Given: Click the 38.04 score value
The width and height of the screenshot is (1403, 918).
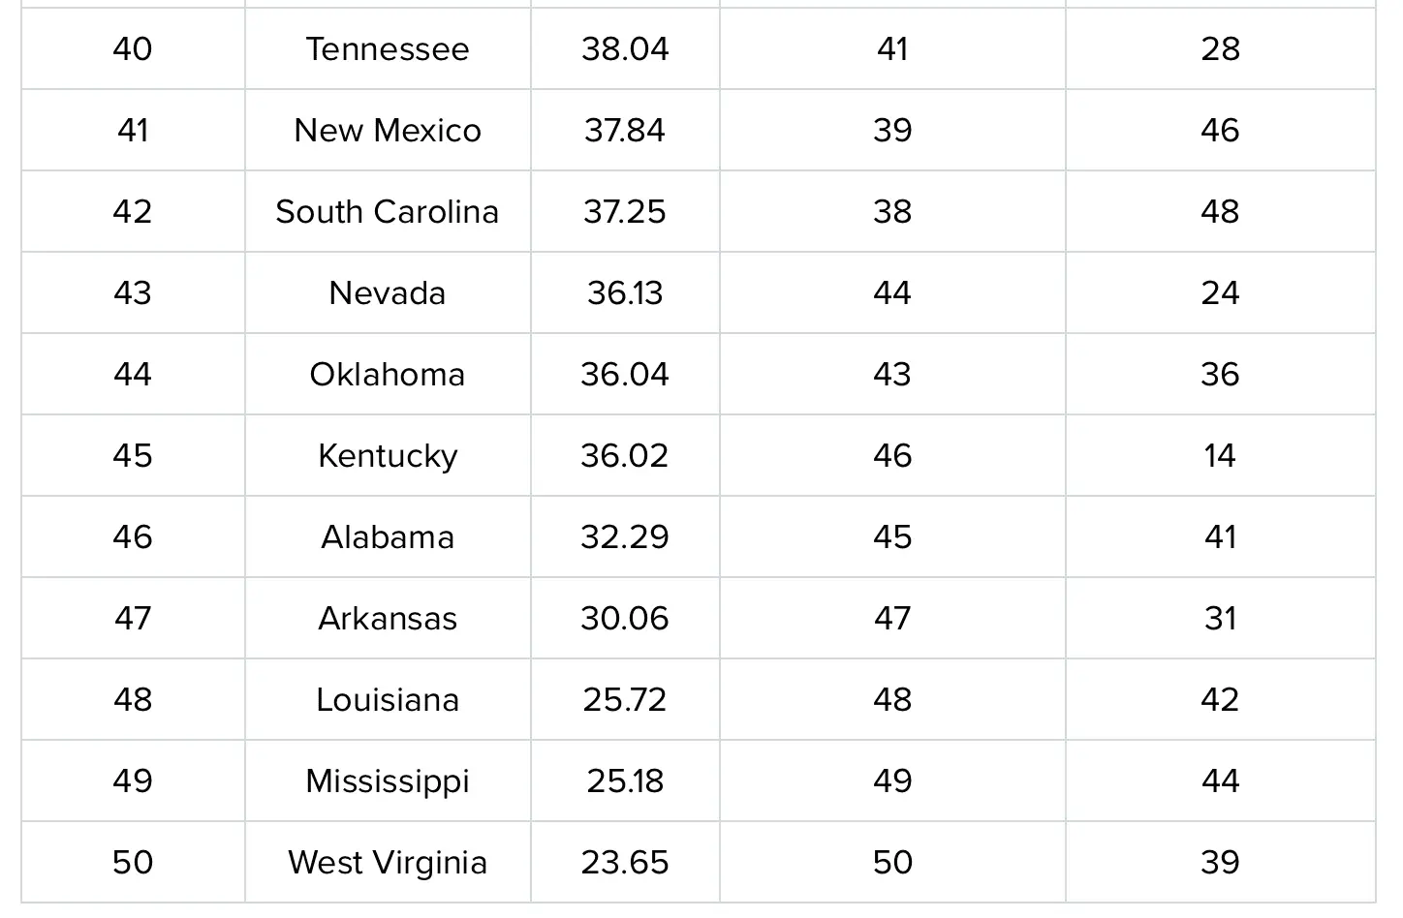Looking at the screenshot, I should (625, 49).
